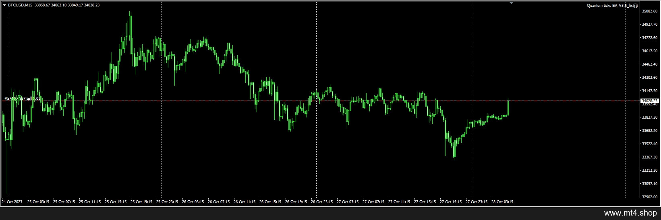661x220 pixels.
Task: Click the 33522.40 price scale label
Action: pyautogui.click(x=650, y=144)
